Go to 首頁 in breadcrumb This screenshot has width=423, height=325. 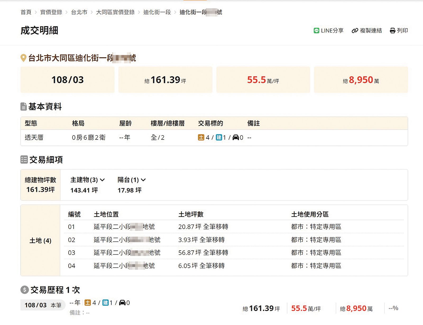point(26,12)
